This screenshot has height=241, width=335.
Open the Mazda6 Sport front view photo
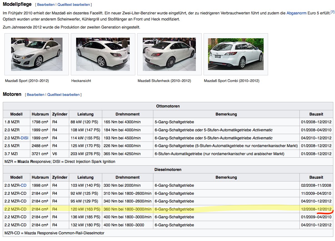37,54
